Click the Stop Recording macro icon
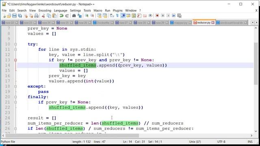This screenshot has height=146, width=260. pyautogui.click(x=162, y=16)
